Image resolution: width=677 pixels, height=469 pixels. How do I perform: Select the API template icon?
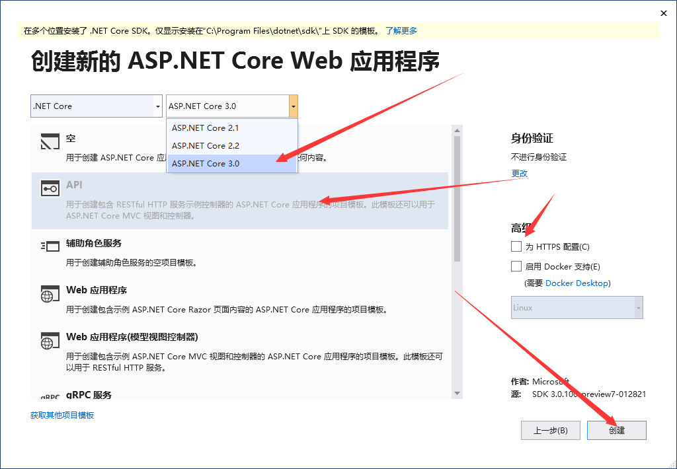click(x=50, y=188)
